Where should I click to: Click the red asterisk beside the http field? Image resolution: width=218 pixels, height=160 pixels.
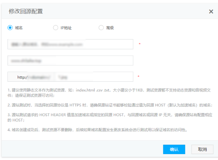[139, 76]
